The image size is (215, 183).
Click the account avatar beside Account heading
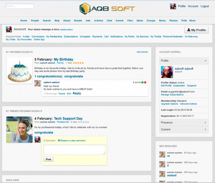click(9, 29)
